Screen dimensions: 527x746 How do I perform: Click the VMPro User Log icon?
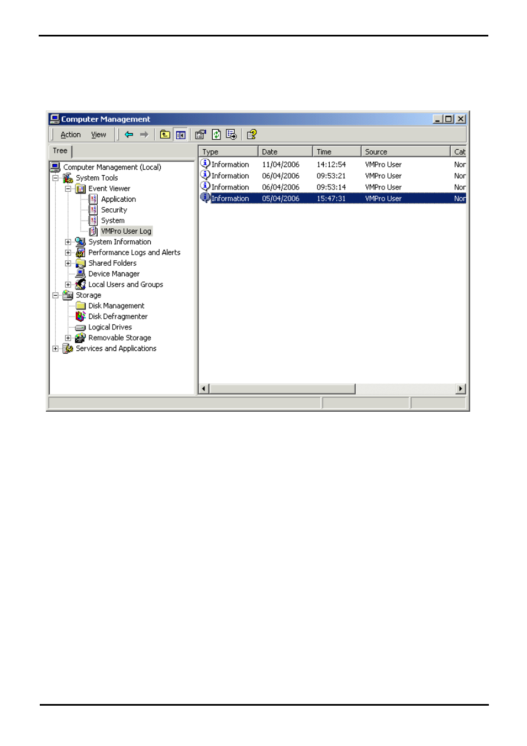pos(93,231)
